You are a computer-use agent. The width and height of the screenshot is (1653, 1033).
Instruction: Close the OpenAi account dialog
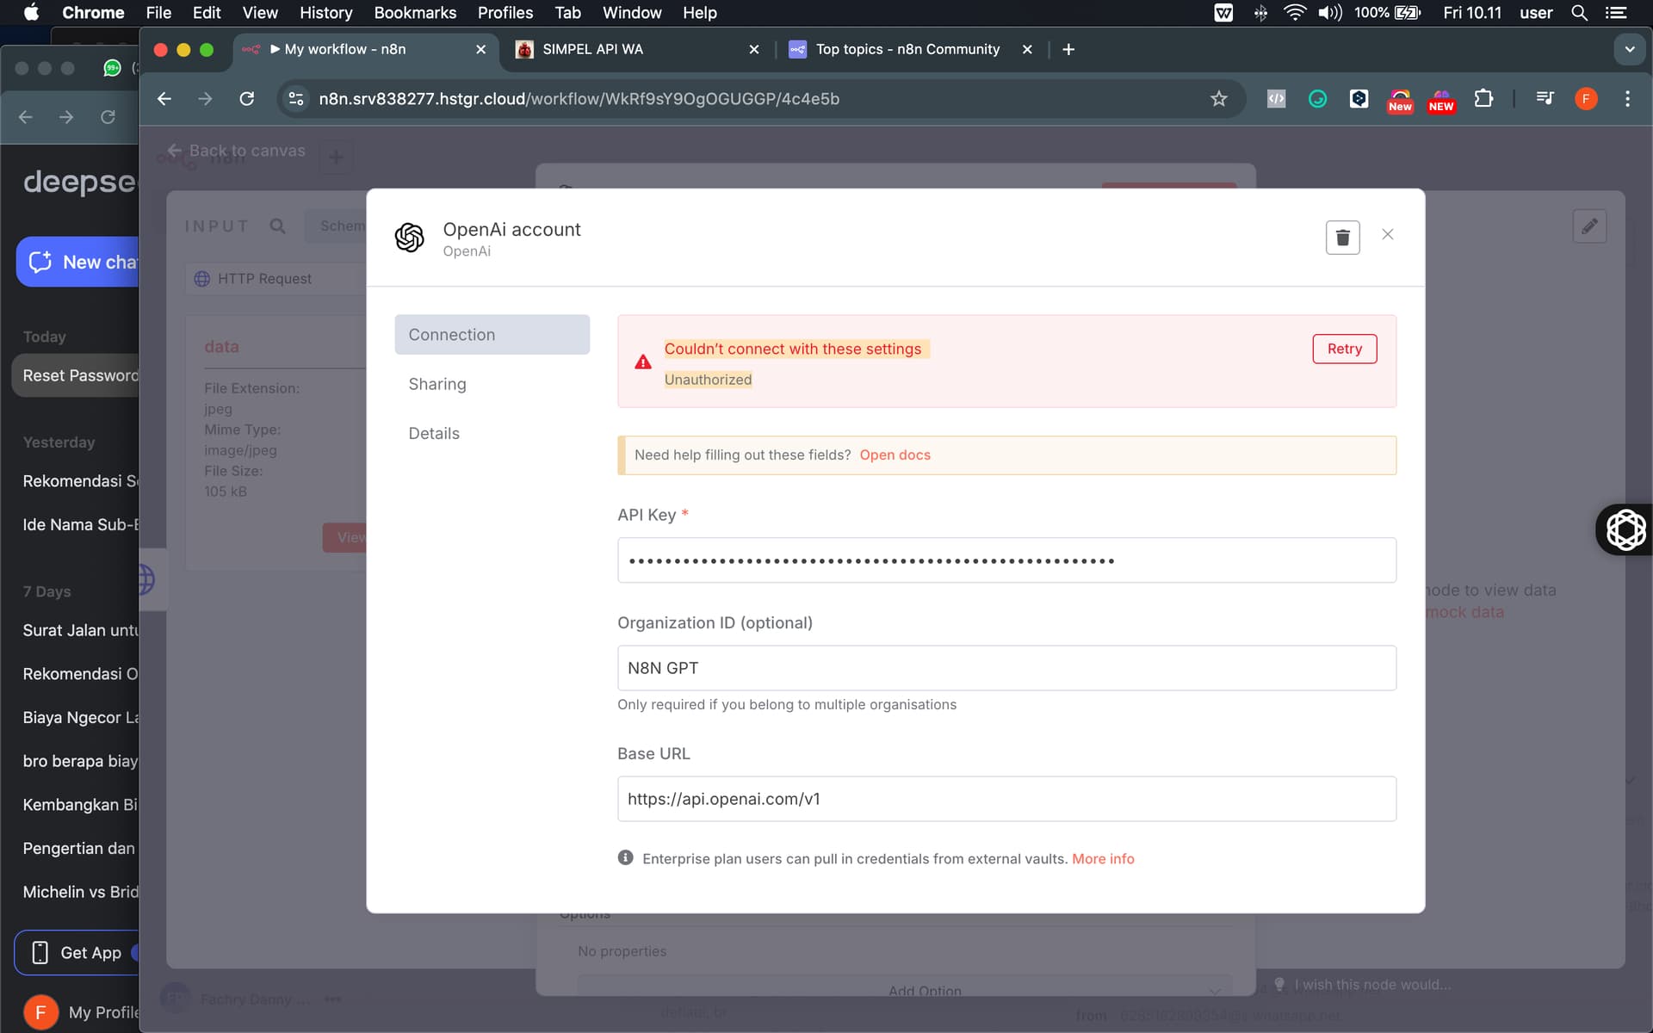tap(1388, 234)
